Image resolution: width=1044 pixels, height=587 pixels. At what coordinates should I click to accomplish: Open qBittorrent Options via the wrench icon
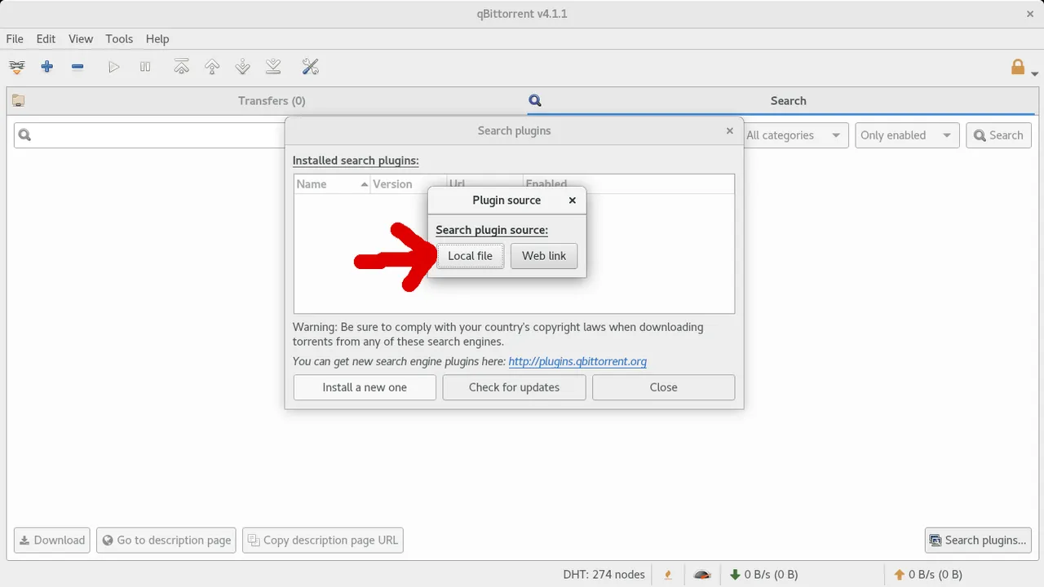[x=310, y=66]
